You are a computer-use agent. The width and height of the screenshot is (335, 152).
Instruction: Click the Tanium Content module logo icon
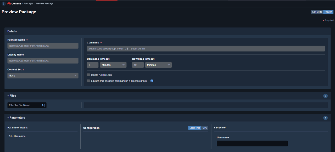pyautogui.click(x=9, y=4)
